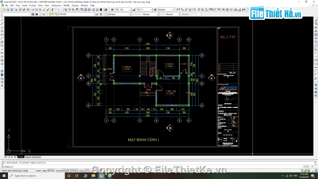Open the Express menu
The width and height of the screenshot is (318, 179).
tap(75, 5)
